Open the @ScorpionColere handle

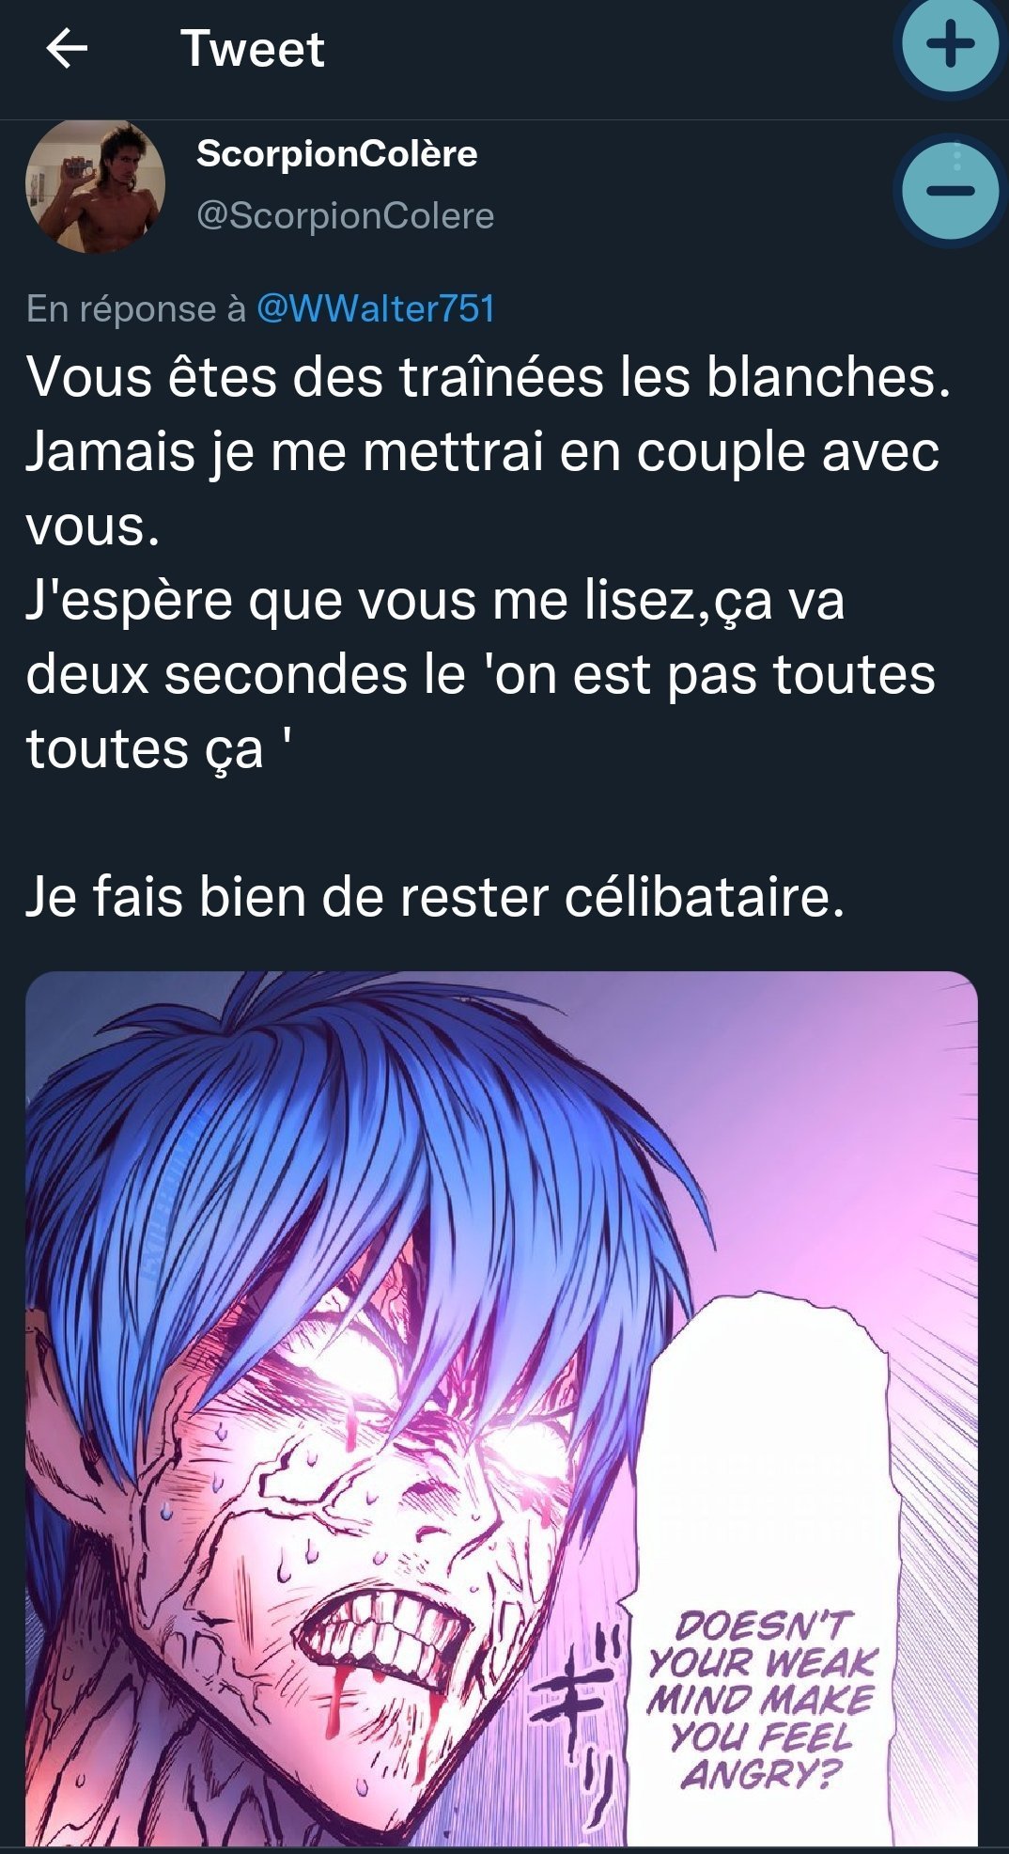coord(345,215)
